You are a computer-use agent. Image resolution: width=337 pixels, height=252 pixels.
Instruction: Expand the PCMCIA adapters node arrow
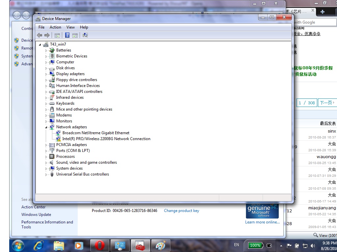tap(46, 145)
